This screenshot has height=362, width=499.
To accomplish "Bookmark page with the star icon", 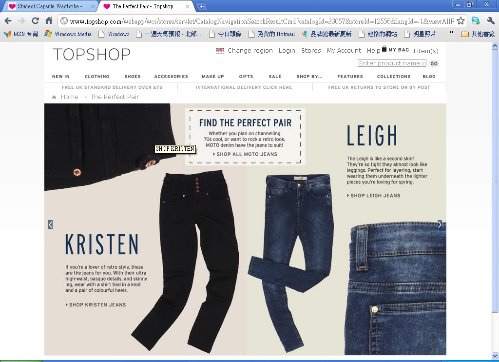I will 461,21.
